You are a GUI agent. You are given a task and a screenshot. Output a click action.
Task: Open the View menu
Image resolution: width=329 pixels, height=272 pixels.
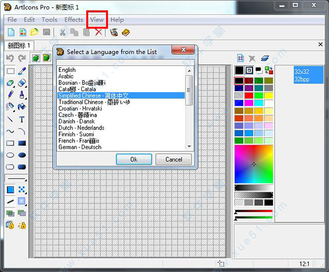(x=97, y=20)
